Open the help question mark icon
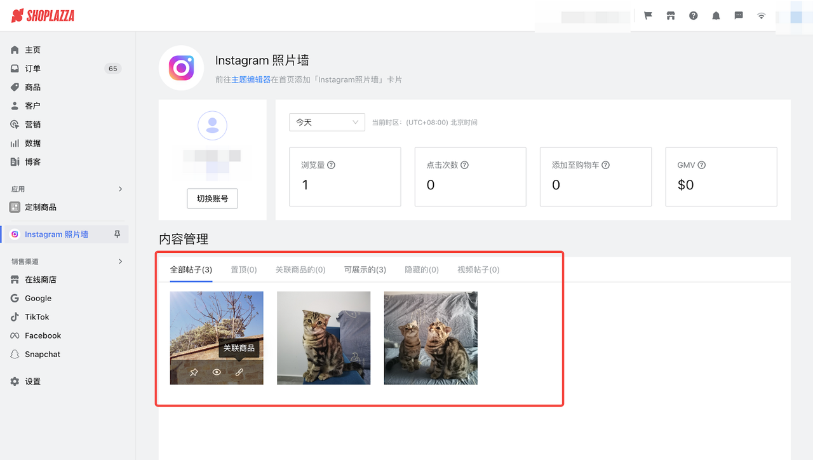Viewport: 813px width, 460px height. [x=694, y=16]
